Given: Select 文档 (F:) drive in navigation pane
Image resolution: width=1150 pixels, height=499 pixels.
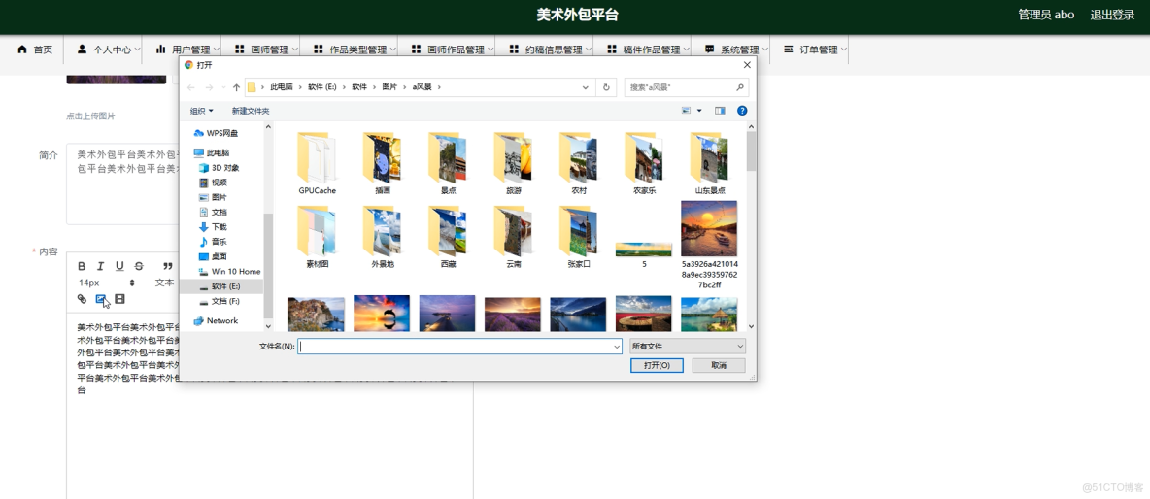Looking at the screenshot, I should (x=220, y=301).
